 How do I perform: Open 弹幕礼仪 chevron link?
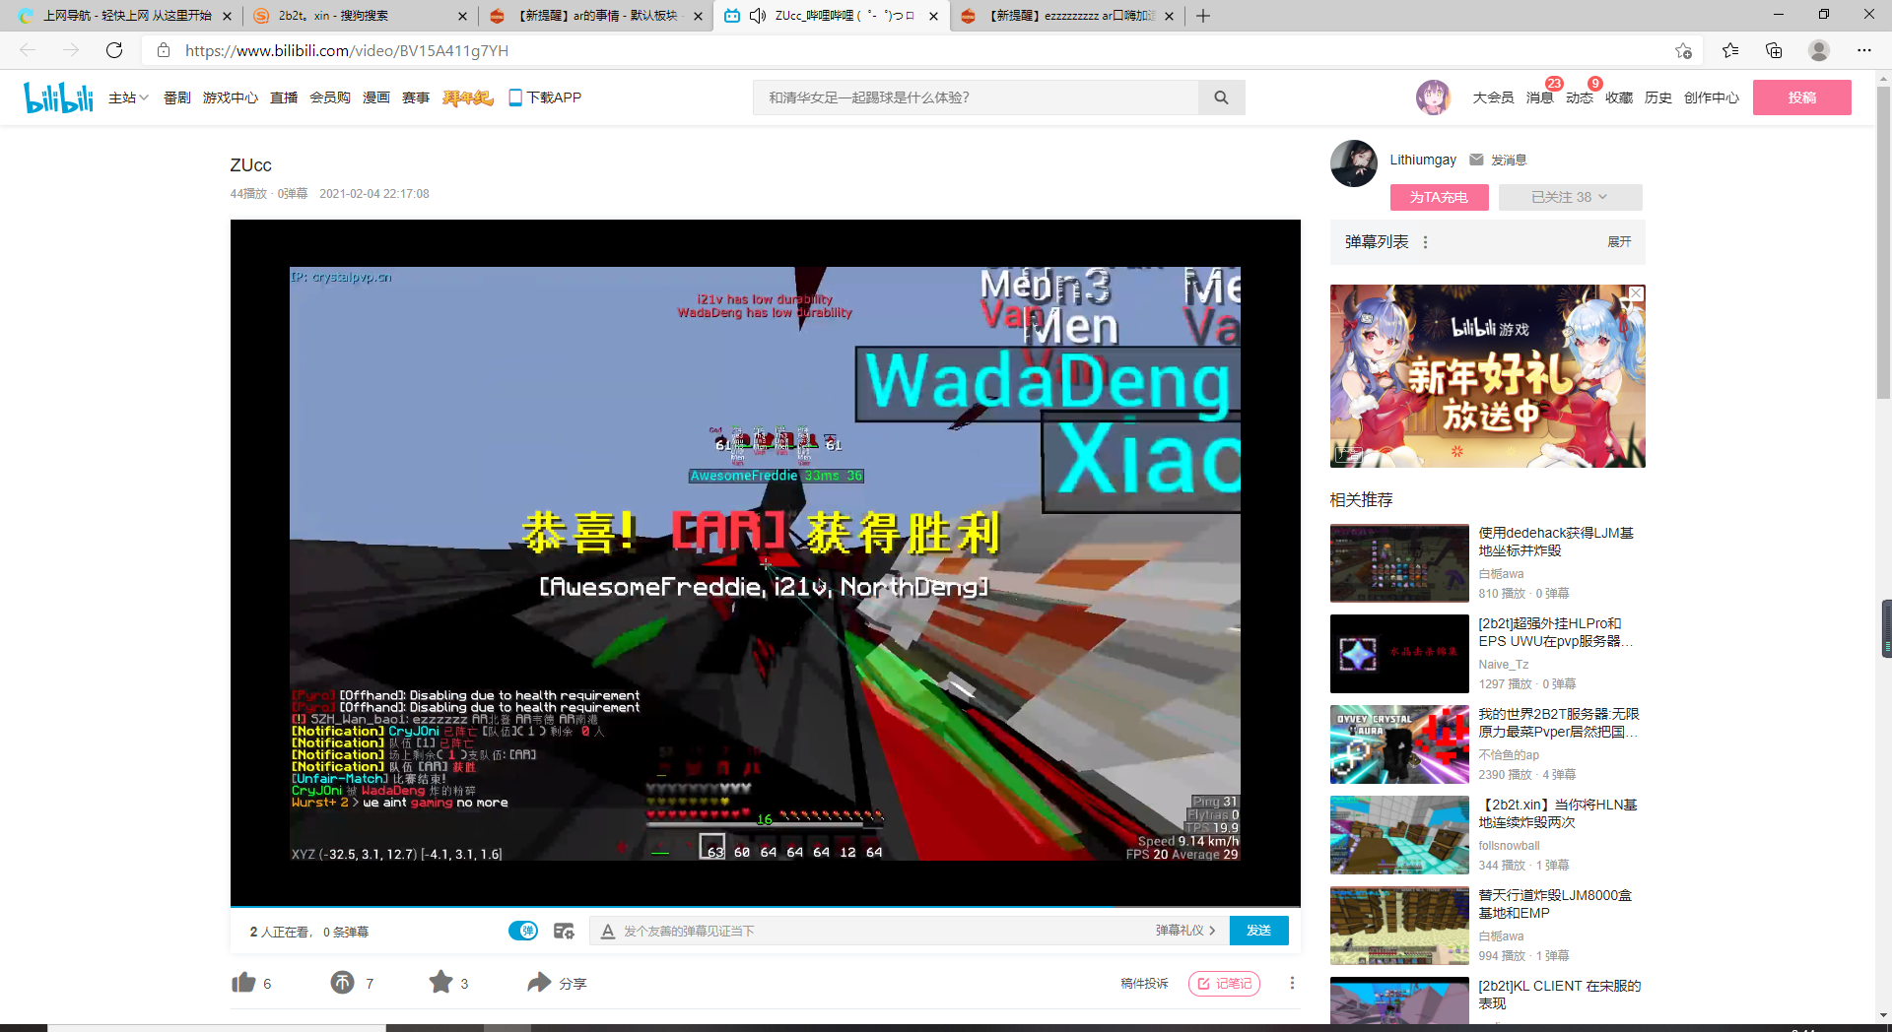coord(1185,931)
